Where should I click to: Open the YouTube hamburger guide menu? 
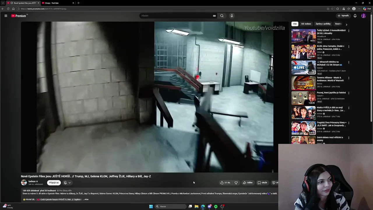tap(6, 16)
